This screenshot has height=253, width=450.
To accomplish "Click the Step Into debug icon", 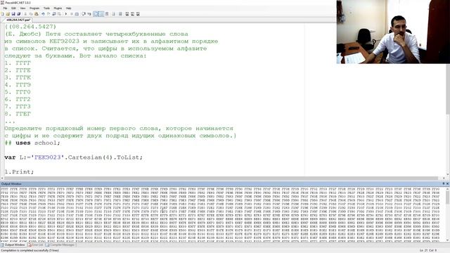I will [89, 14].
